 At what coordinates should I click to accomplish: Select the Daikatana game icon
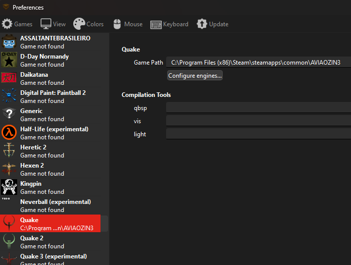(9, 78)
